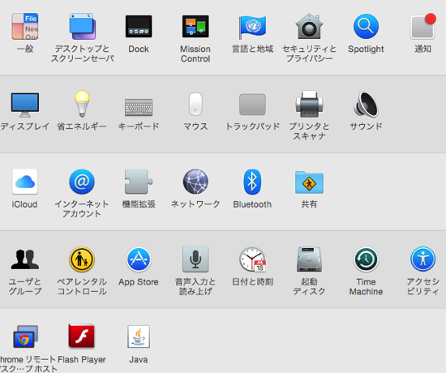Open プリンタとスキャナ preferences
The image size is (446, 373).
309,104
